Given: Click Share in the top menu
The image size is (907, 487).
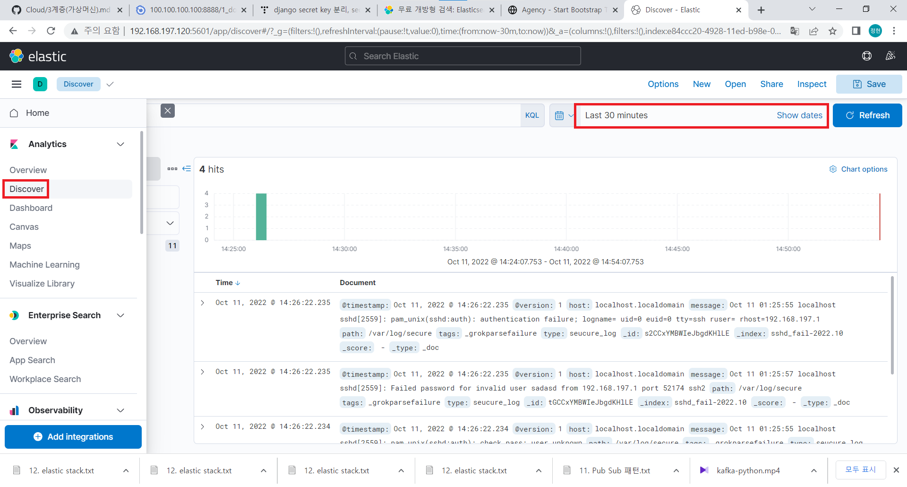Looking at the screenshot, I should (771, 84).
